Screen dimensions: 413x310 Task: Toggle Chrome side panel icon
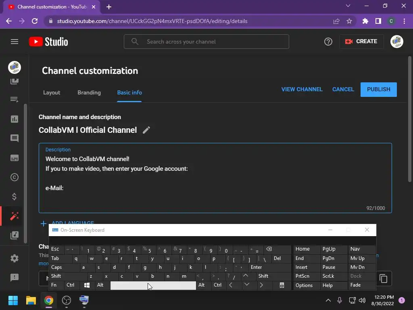coord(378,21)
